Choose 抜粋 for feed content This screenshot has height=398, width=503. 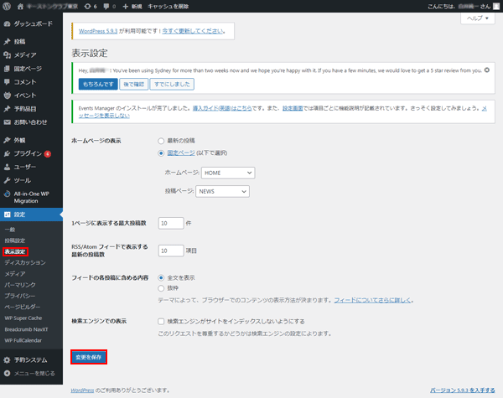point(161,287)
